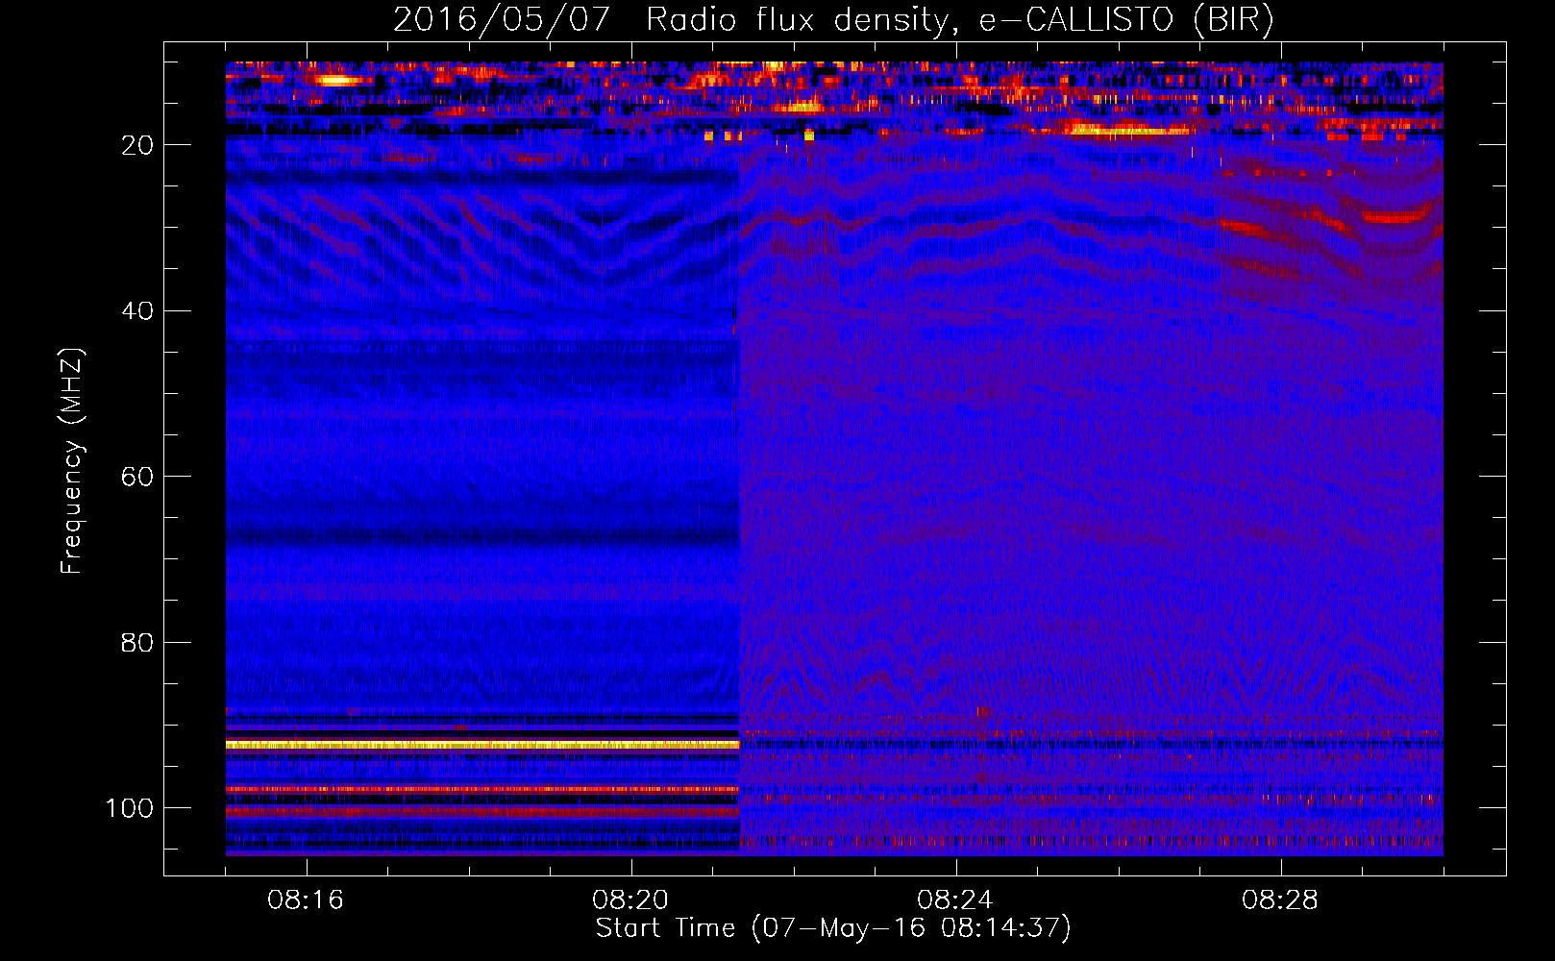Click the 80 frequency tick label
This screenshot has height=961, width=1555.
point(138,642)
